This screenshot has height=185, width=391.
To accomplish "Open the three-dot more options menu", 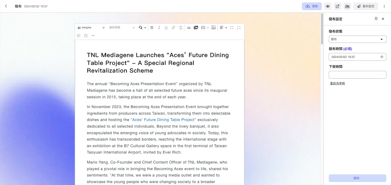I will click(x=384, y=6).
